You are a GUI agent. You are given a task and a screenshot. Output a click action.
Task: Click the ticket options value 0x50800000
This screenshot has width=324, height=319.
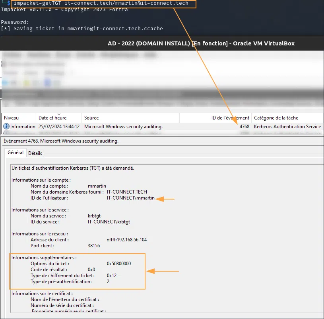coord(119,264)
